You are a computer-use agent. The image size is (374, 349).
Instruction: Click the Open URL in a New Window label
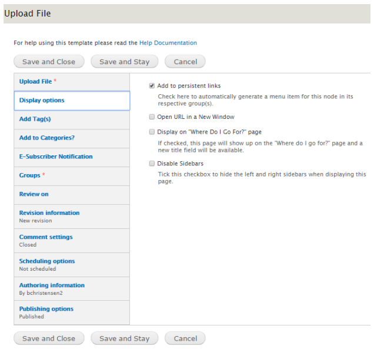(196, 117)
